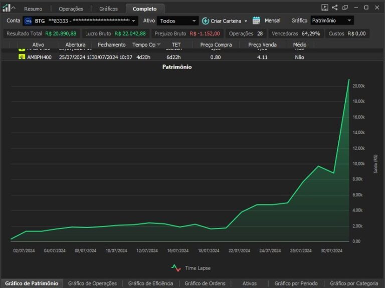385x288 pixels.
Task: Detach window with the pop-out icon
Action: point(345,7)
